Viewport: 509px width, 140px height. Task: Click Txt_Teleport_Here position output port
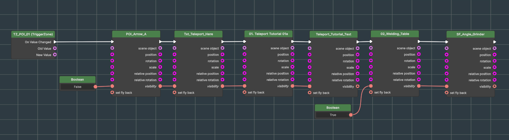tap(223, 55)
